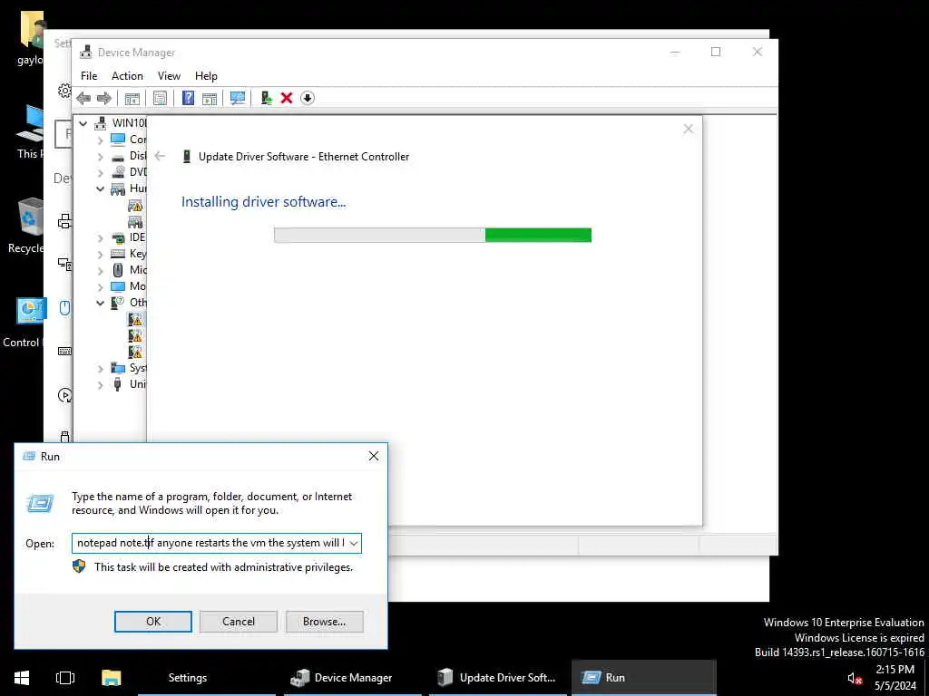Image resolution: width=929 pixels, height=696 pixels.
Task: Click Browse... in the Run dialog
Action: pos(324,622)
